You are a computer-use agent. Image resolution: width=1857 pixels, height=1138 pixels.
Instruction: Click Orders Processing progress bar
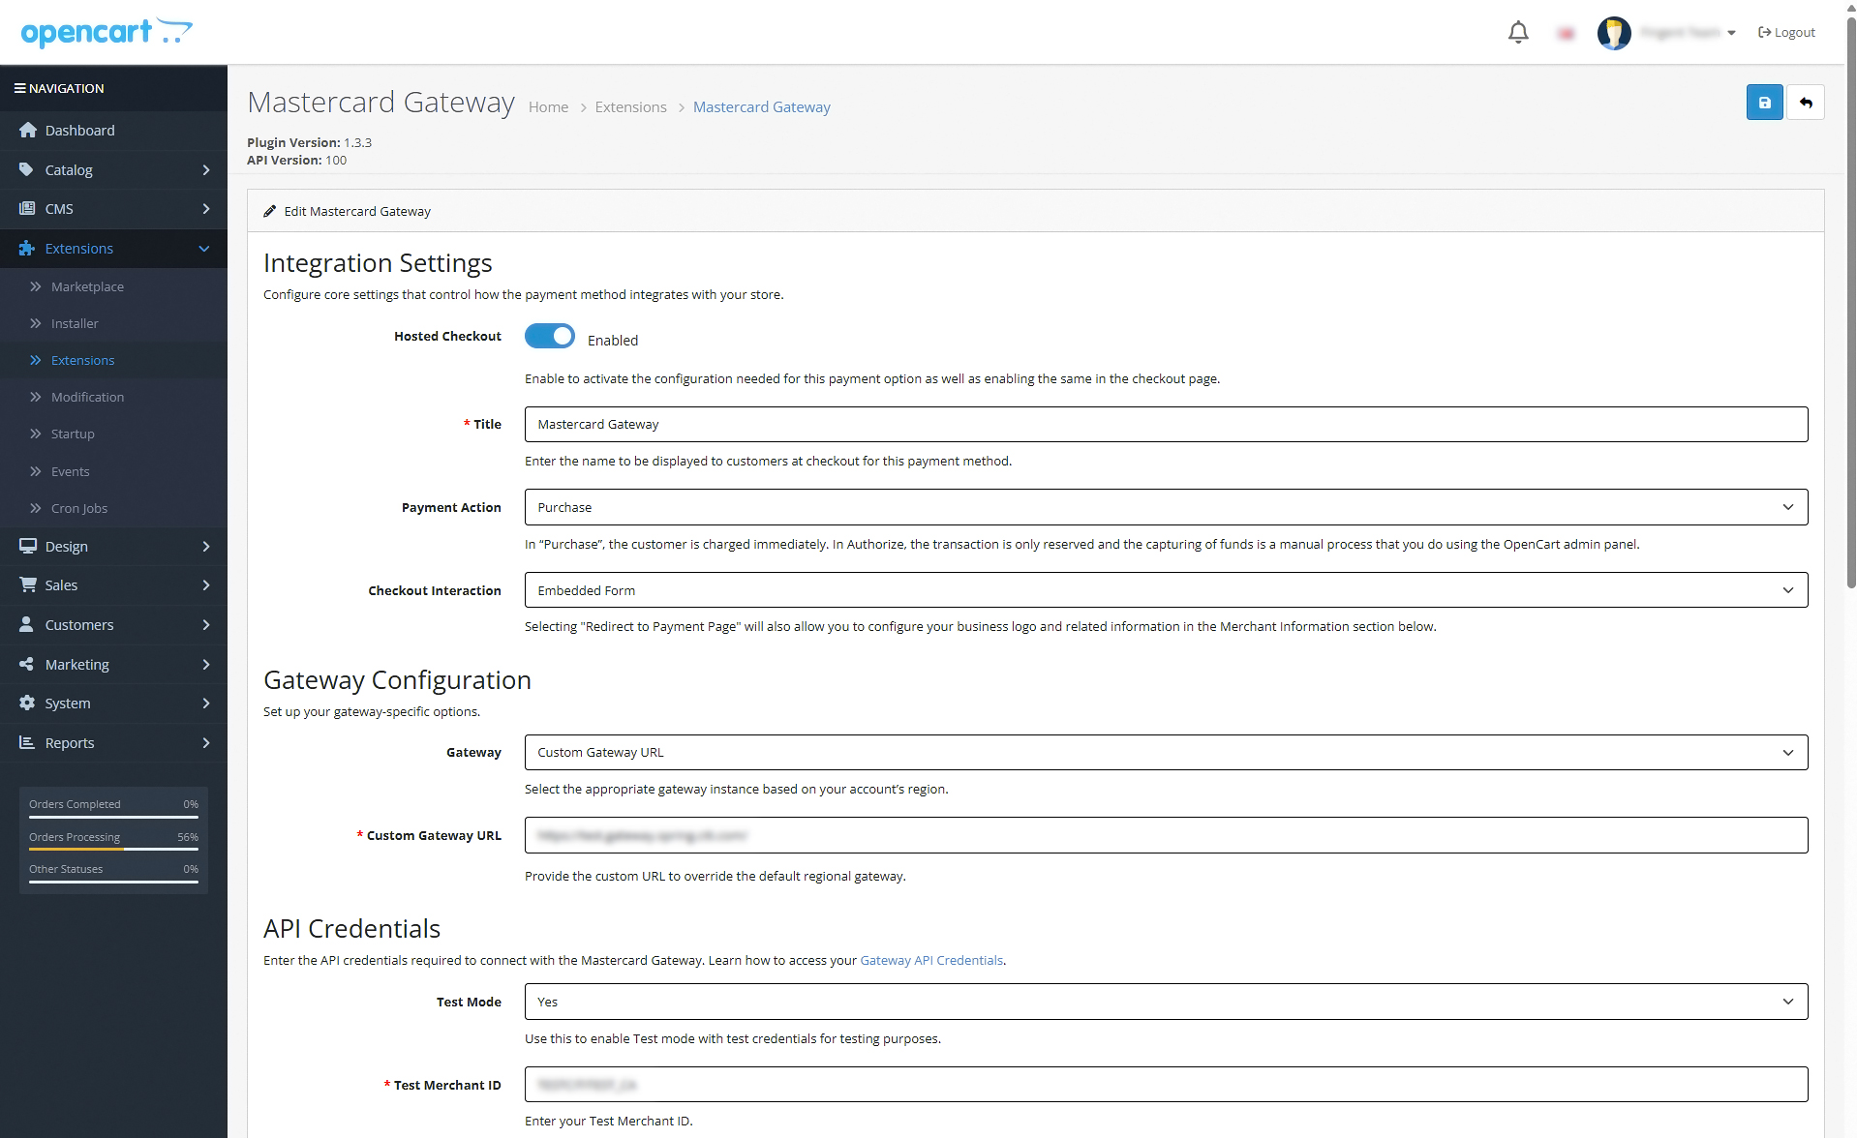tap(113, 850)
